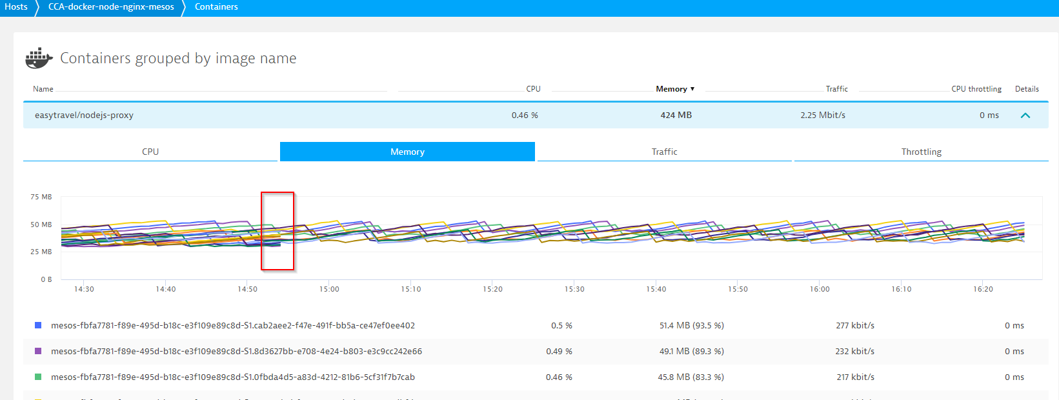Click the red highlighted region in the chart
The image size is (1059, 400).
(277, 231)
